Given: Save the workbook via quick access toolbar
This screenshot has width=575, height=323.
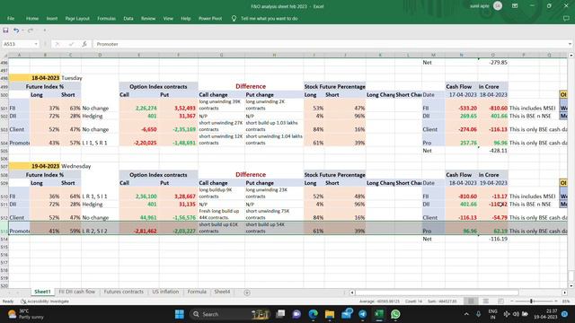Looking at the screenshot, I should [5, 31].
